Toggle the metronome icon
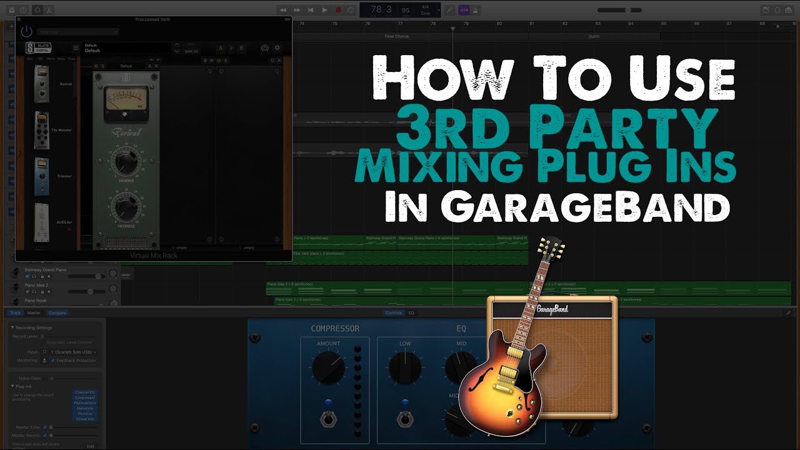Image resolution: width=800 pixels, height=450 pixels. (476, 10)
